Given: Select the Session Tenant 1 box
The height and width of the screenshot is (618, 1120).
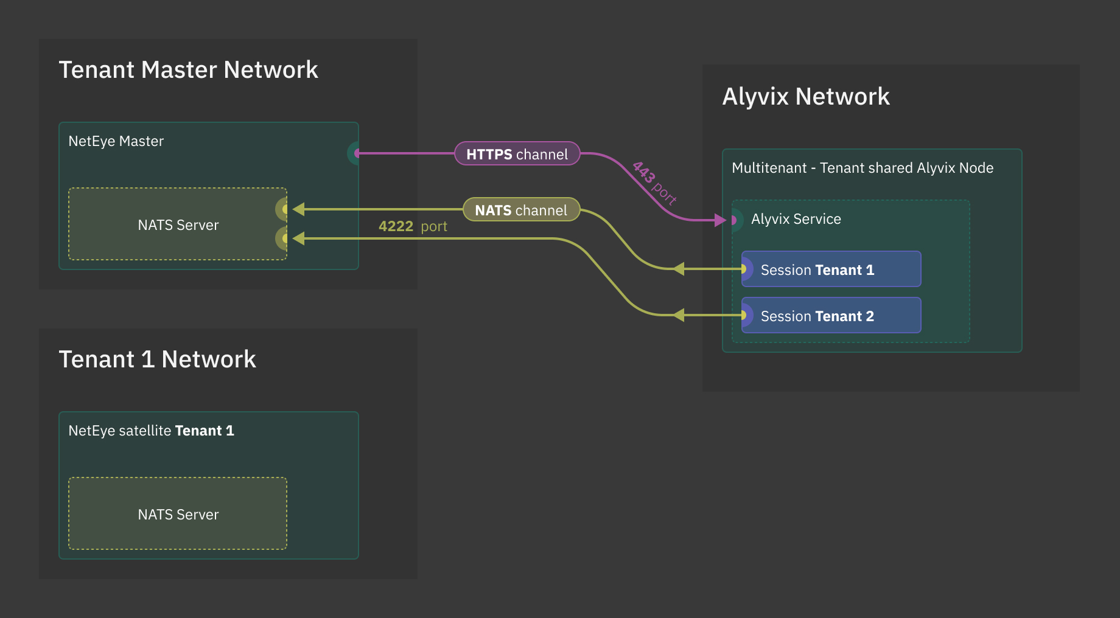Looking at the screenshot, I should pyautogui.click(x=831, y=269).
